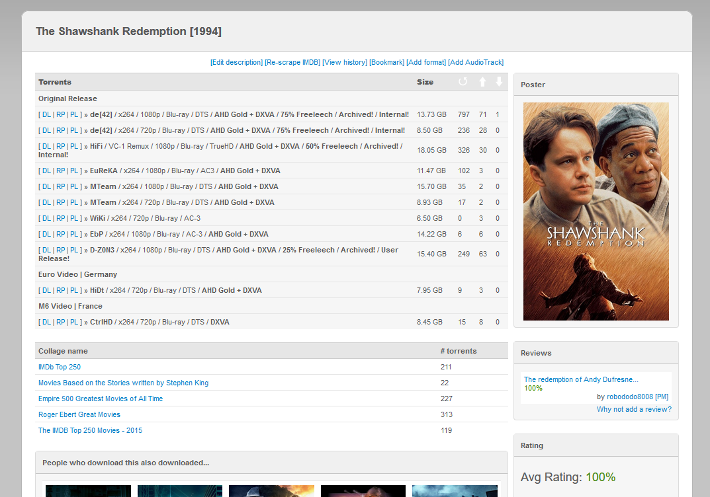
Task: Click RP for the EuReKA 1080p torrent
Action: [60, 171]
